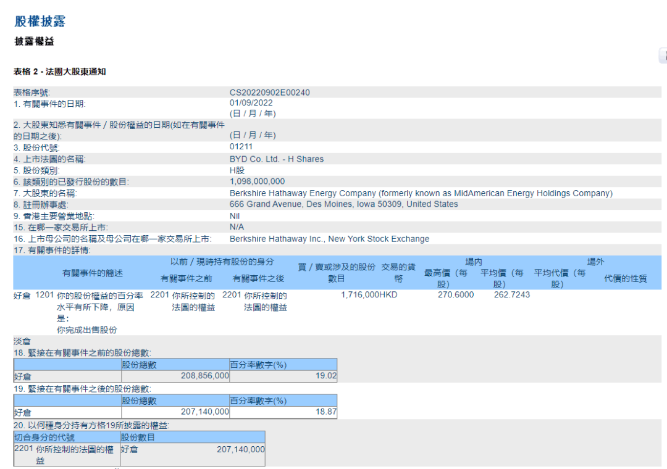Image resolution: width=667 pixels, height=469 pixels.
Task: Click BYD Co. Ltd. - H Shares name
Action: (x=277, y=159)
